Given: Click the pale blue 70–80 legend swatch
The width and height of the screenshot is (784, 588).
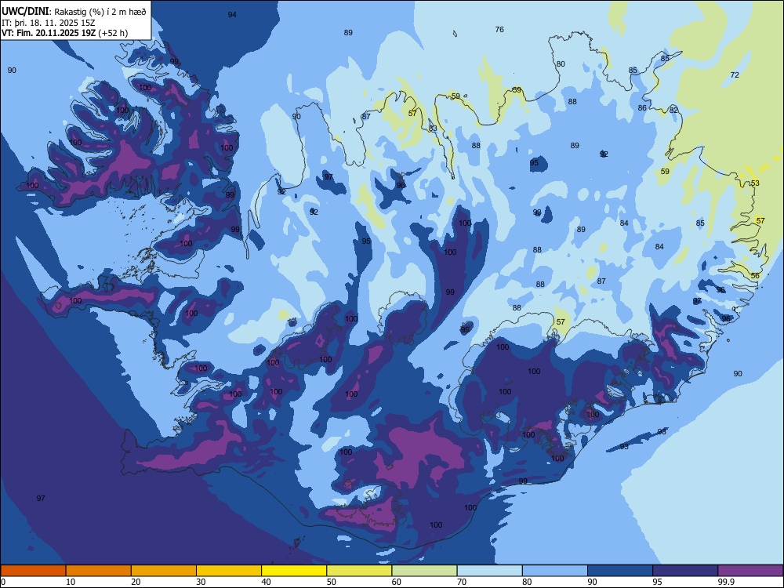Looking at the screenshot, I should (489, 571).
